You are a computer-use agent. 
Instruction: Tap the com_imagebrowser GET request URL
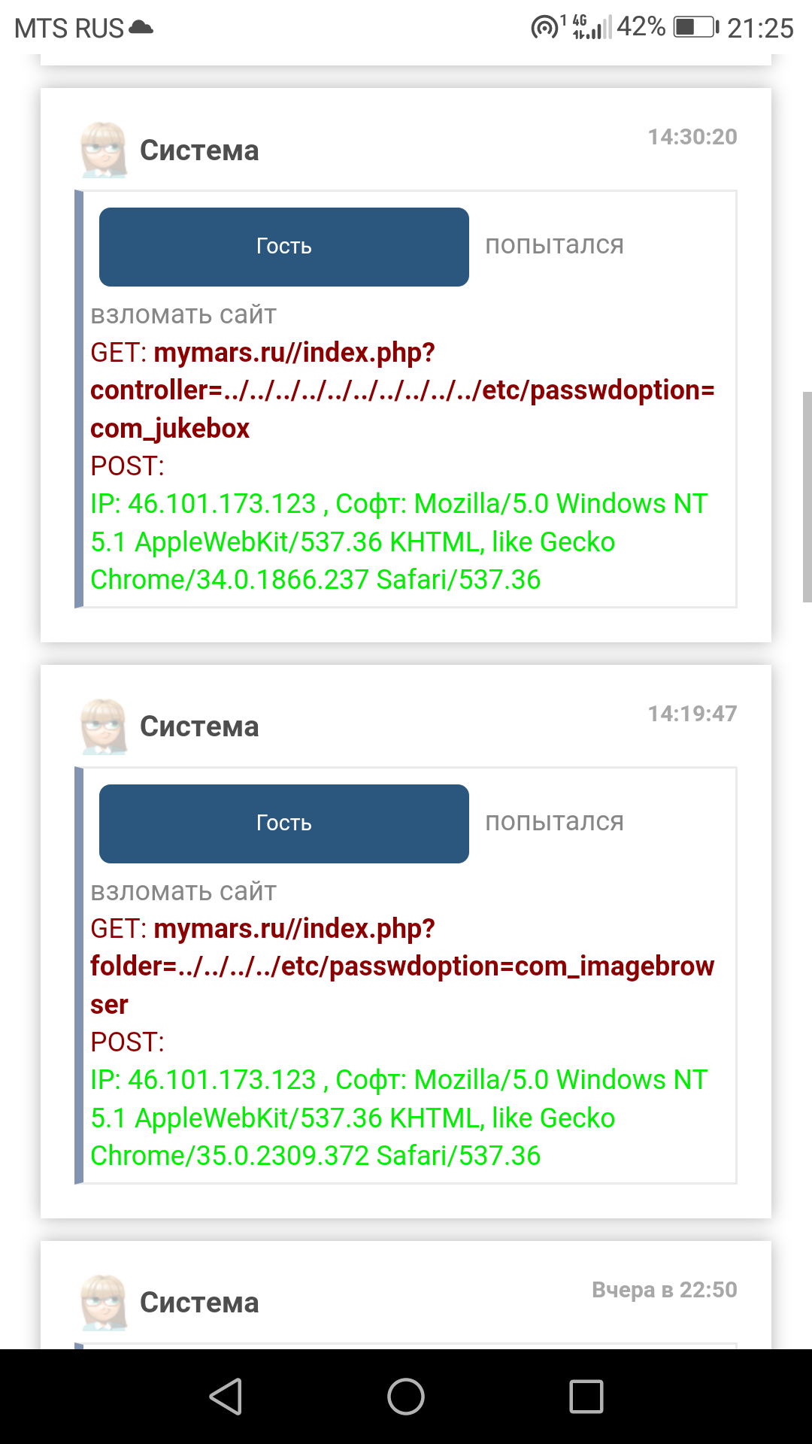[401, 966]
